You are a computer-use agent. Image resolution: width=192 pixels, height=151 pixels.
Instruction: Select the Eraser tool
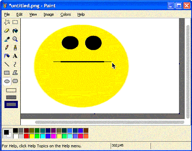click(7, 31)
